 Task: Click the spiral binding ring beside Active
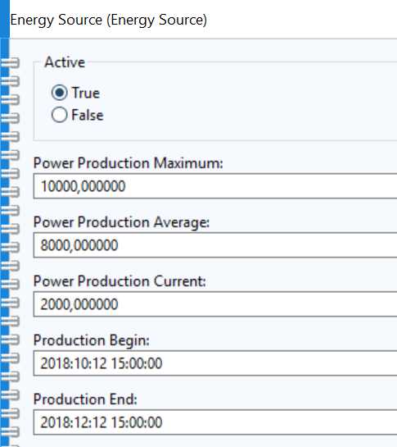(x=11, y=62)
